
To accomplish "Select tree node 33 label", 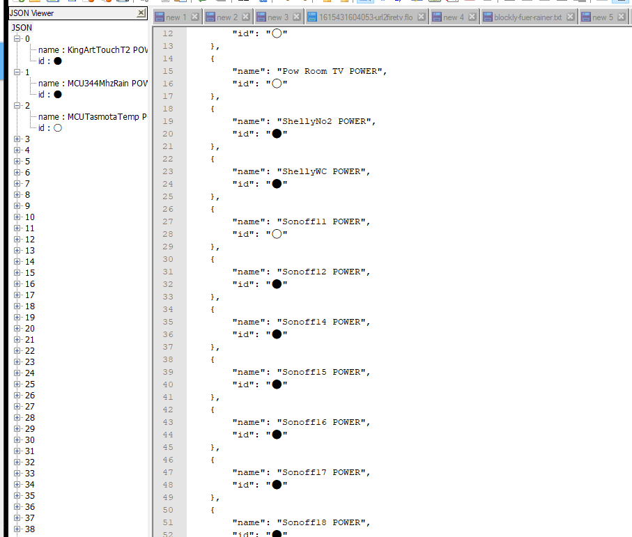I will point(30,474).
